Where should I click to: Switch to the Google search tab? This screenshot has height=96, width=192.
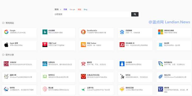coord(72,9)
